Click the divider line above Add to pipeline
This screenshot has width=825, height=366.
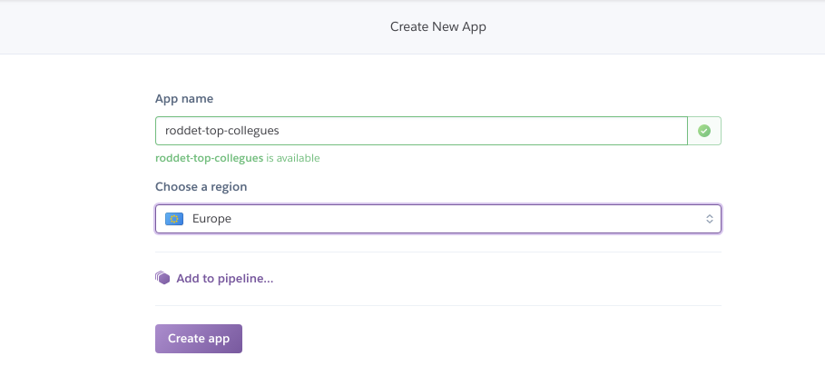point(437,252)
